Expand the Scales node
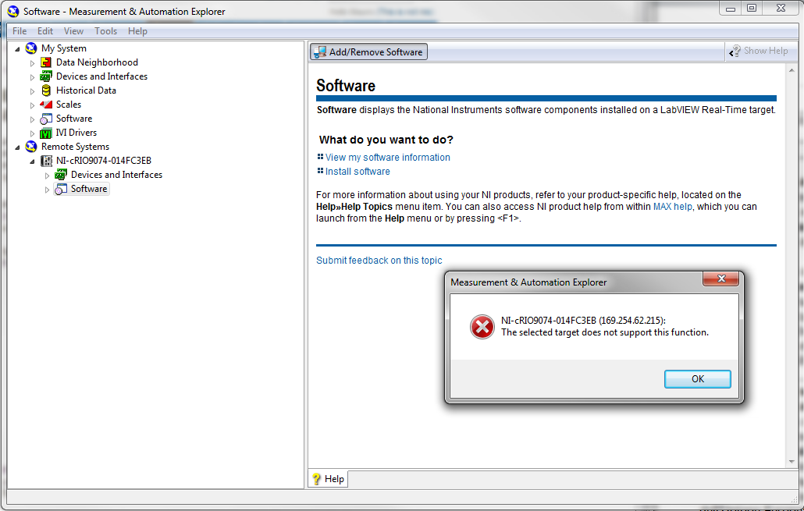The height and width of the screenshot is (511, 804). [x=32, y=105]
